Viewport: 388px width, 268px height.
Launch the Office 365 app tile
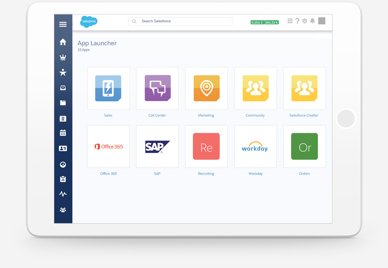pos(108,146)
